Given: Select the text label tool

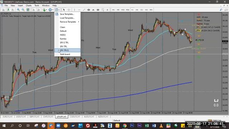Looking at the screenshot, I should pyautogui.click(x=107, y=10).
